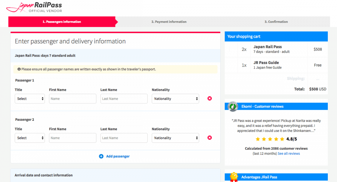Click the five-star rating stars
The width and height of the screenshot is (337, 182).
[x=270, y=139]
